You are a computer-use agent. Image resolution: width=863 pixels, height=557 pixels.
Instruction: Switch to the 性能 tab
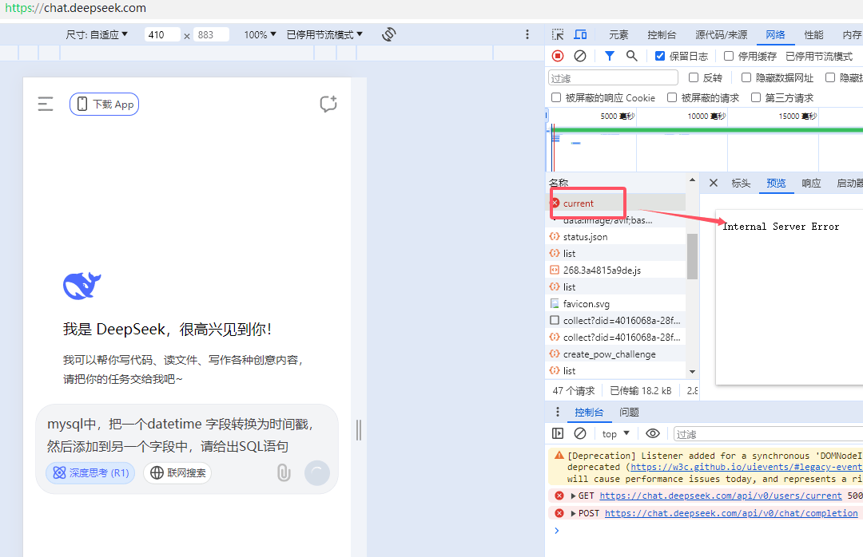tap(814, 34)
